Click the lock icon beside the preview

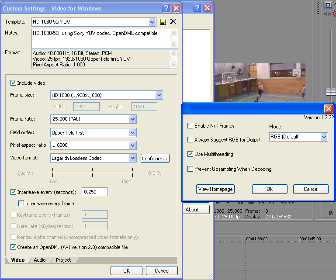(330, 212)
